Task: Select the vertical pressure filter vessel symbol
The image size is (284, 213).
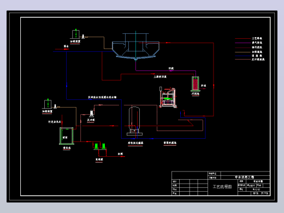Action: (134, 121)
